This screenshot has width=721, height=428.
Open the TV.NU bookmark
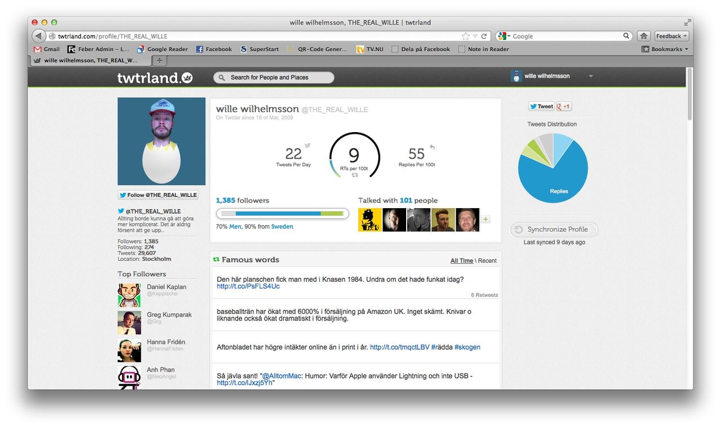point(370,49)
